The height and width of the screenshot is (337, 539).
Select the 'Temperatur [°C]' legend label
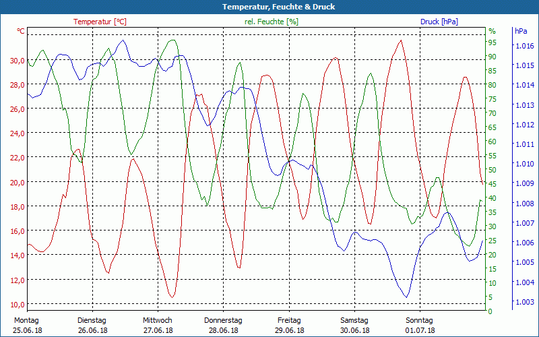click(x=100, y=22)
